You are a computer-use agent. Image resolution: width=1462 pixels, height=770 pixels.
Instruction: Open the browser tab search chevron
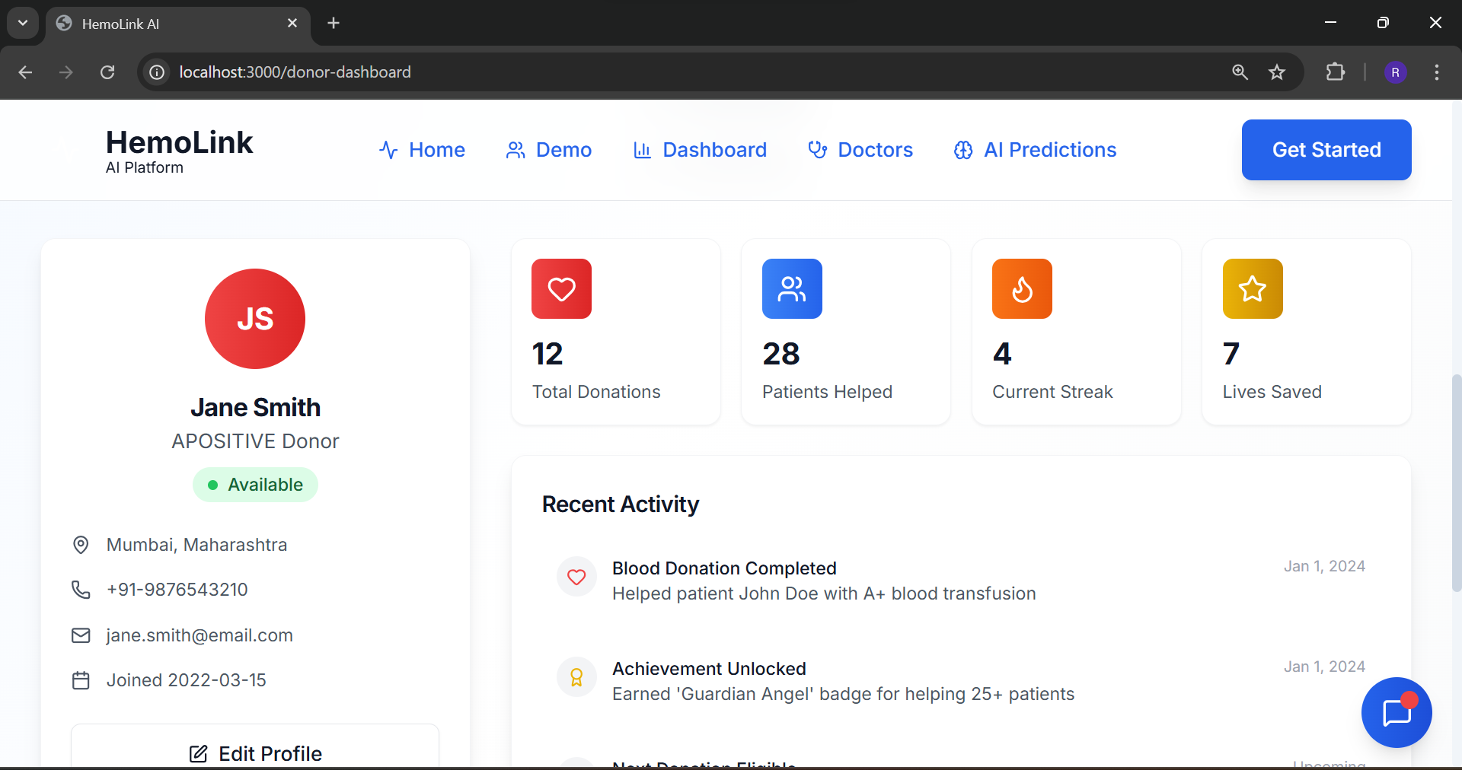click(x=22, y=23)
